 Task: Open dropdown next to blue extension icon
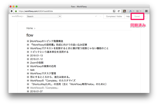click(134, 11)
